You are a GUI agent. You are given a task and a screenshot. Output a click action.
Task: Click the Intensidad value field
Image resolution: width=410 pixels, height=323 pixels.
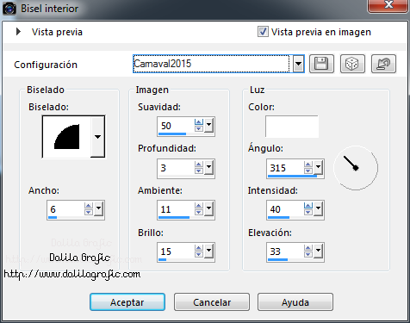point(285,209)
